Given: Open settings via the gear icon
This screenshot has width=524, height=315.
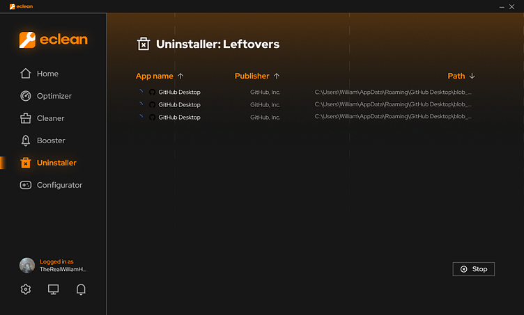Looking at the screenshot, I should 26,289.
